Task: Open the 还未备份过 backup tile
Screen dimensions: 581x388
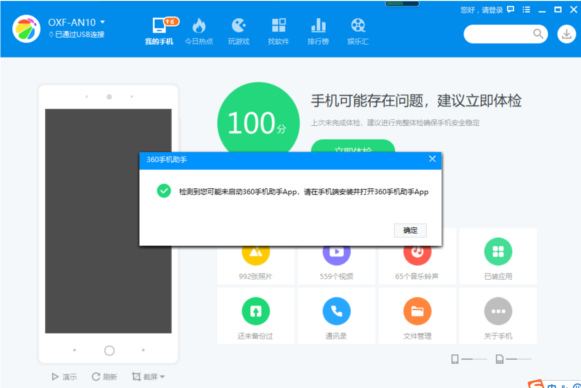Action: [256, 316]
